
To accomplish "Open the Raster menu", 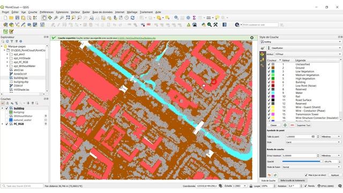I will click(x=86, y=12).
